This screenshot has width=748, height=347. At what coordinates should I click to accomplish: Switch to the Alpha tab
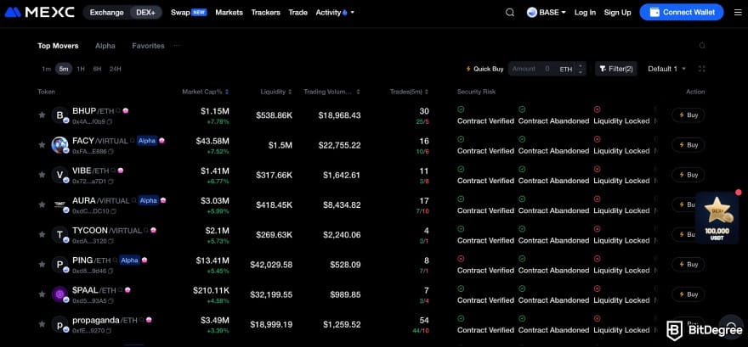coord(105,46)
